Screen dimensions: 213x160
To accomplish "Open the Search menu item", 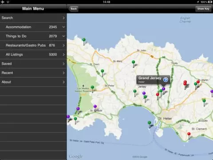I will click(x=33, y=18).
